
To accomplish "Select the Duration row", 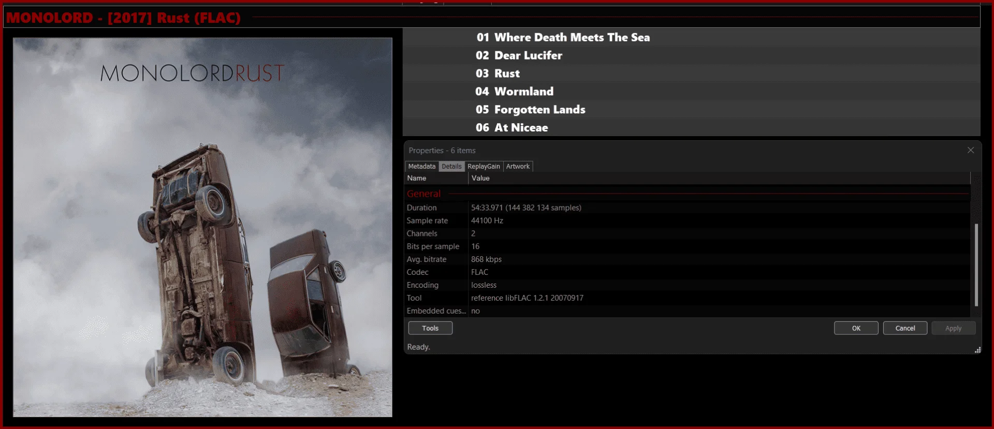I will 687,208.
